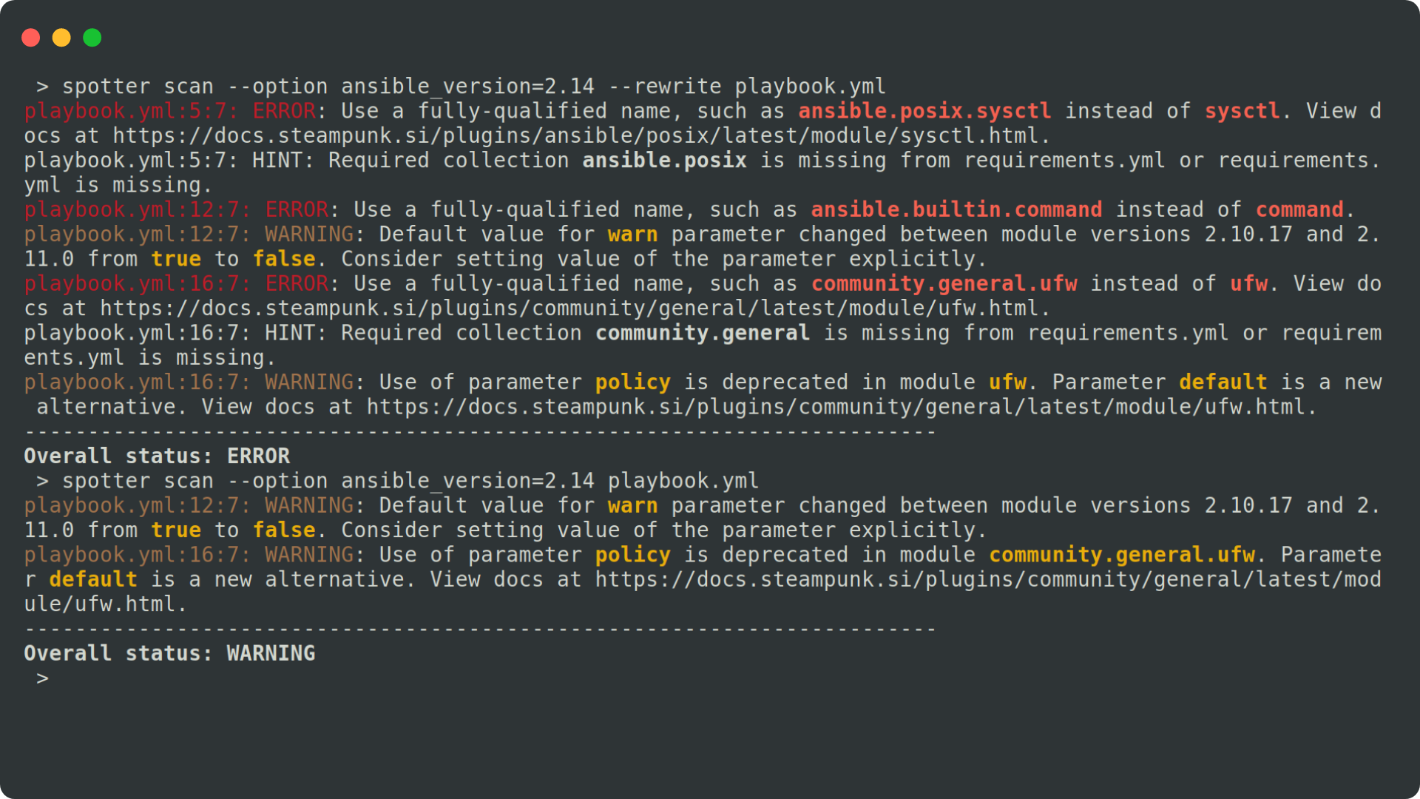The height and width of the screenshot is (799, 1420).
Task: Open the ufw.html URL below the community.general.ufw error
Action: [x=574, y=309]
